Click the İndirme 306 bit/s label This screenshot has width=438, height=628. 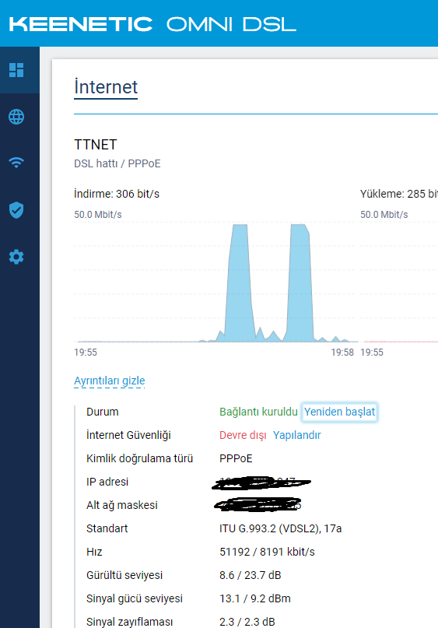[x=117, y=194]
